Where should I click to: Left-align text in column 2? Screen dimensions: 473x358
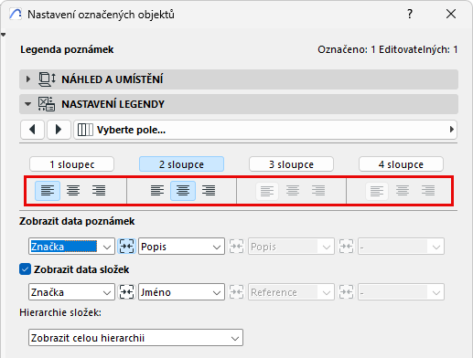click(157, 191)
